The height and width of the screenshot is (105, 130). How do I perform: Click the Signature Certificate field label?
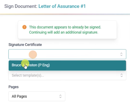[25, 45]
